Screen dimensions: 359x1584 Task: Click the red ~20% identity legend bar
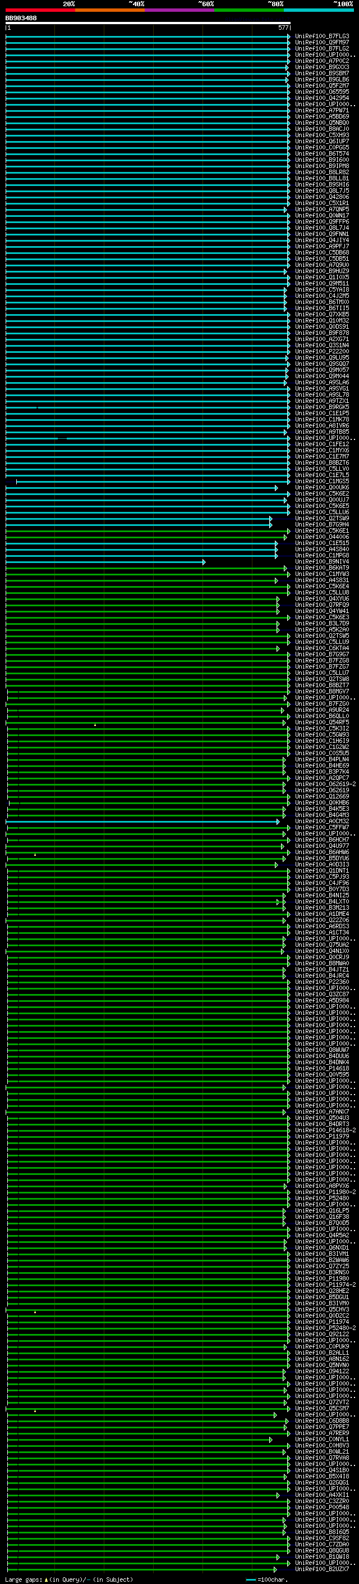click(40, 10)
